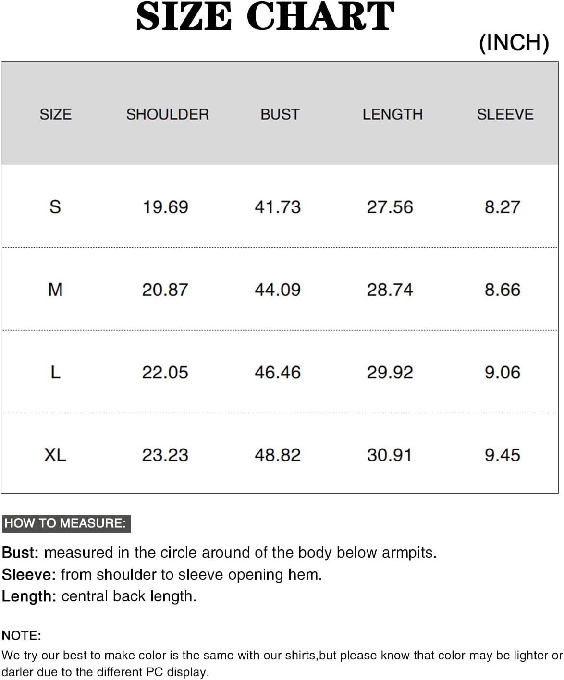Select the SLEEVE column header
Viewport: 564px width, 680px height.
tap(505, 114)
